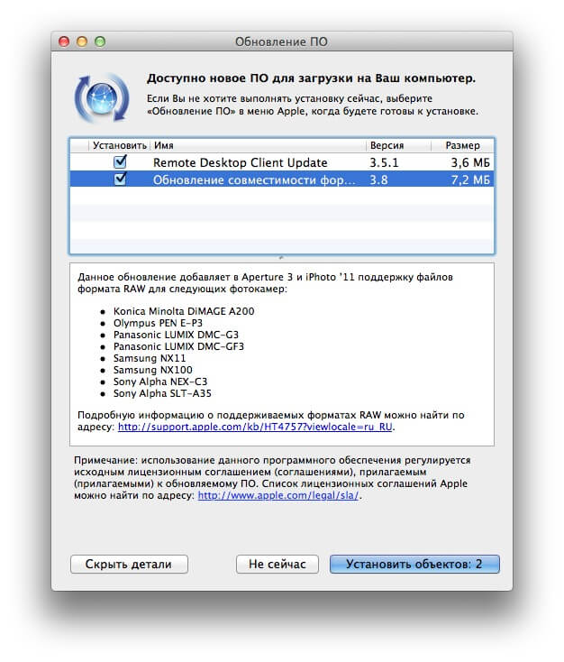This screenshot has width=564, height=662.
Task: Choose the Не сейчас button
Action: [277, 564]
